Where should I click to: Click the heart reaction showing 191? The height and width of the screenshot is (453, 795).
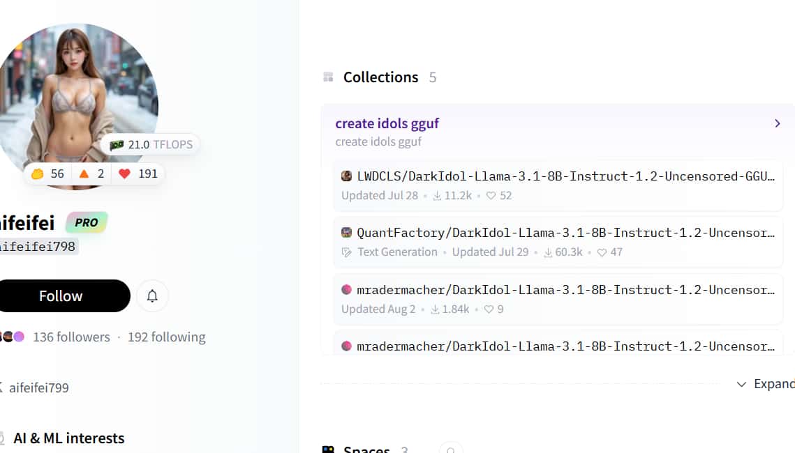pyautogui.click(x=138, y=174)
